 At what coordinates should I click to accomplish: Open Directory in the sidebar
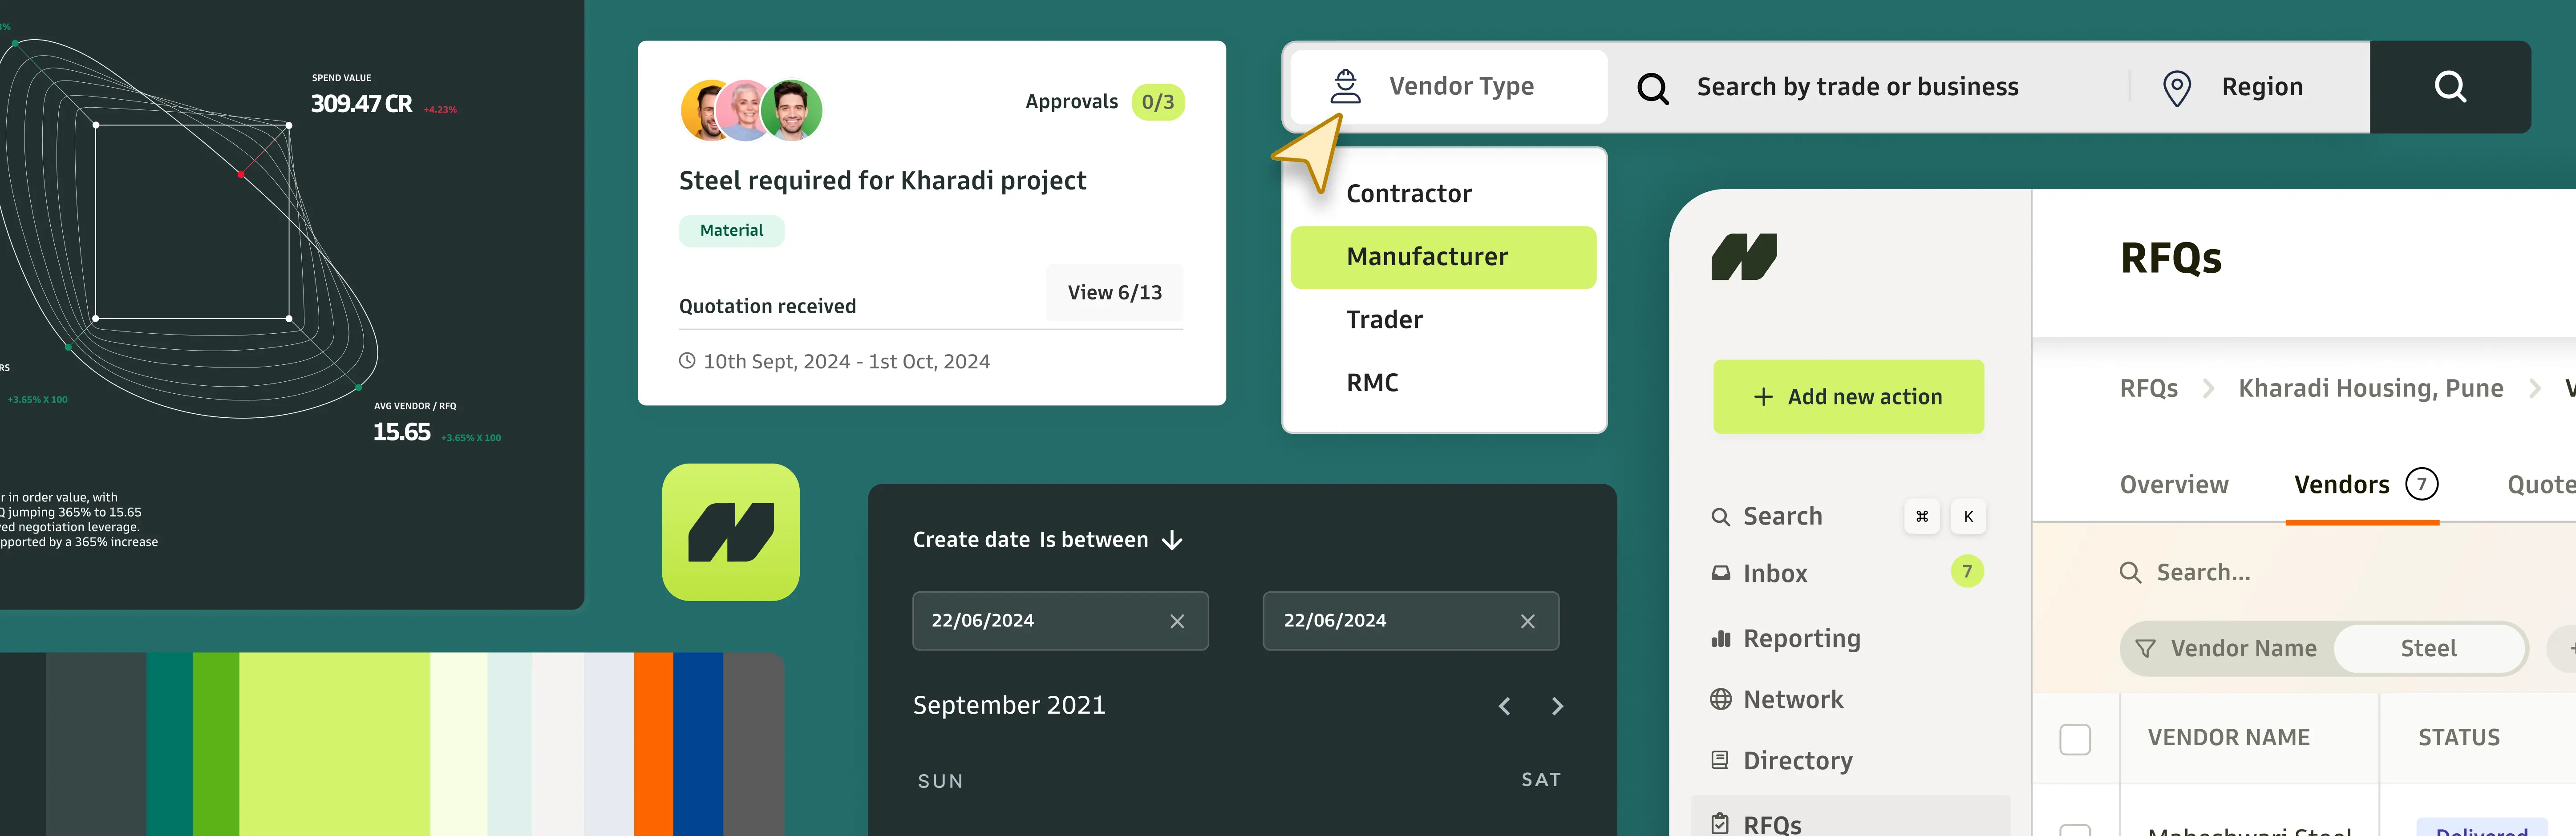pyautogui.click(x=1797, y=761)
